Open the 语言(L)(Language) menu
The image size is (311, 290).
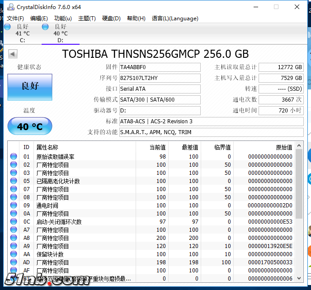tap(175, 19)
